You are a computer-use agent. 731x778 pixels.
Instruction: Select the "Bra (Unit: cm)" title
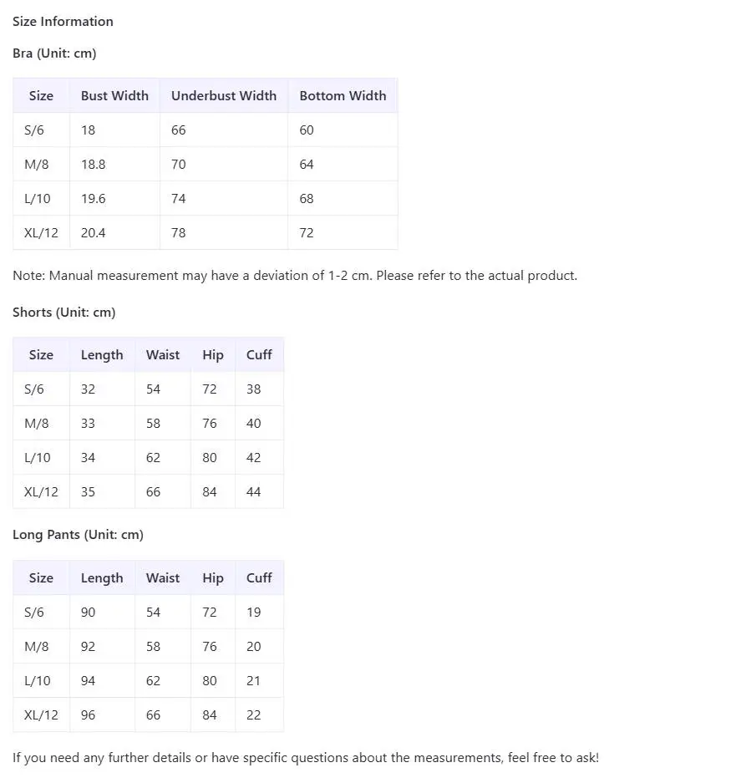(54, 53)
